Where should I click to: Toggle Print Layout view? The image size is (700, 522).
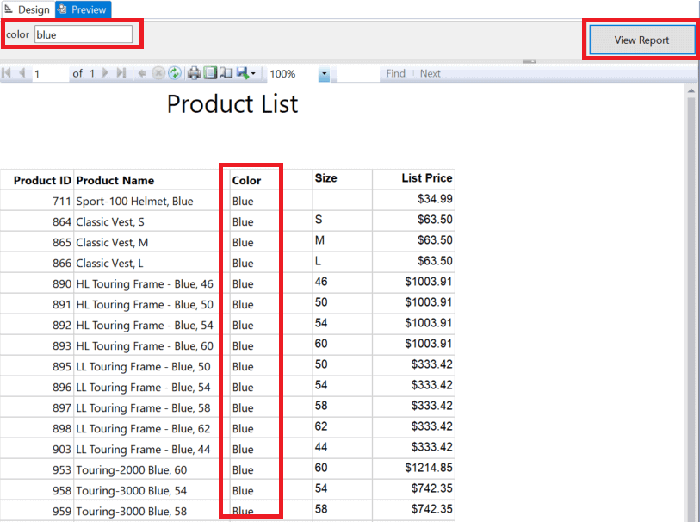(x=210, y=74)
